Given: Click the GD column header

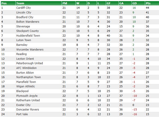Looking at the screenshot, I should click(135, 3).
